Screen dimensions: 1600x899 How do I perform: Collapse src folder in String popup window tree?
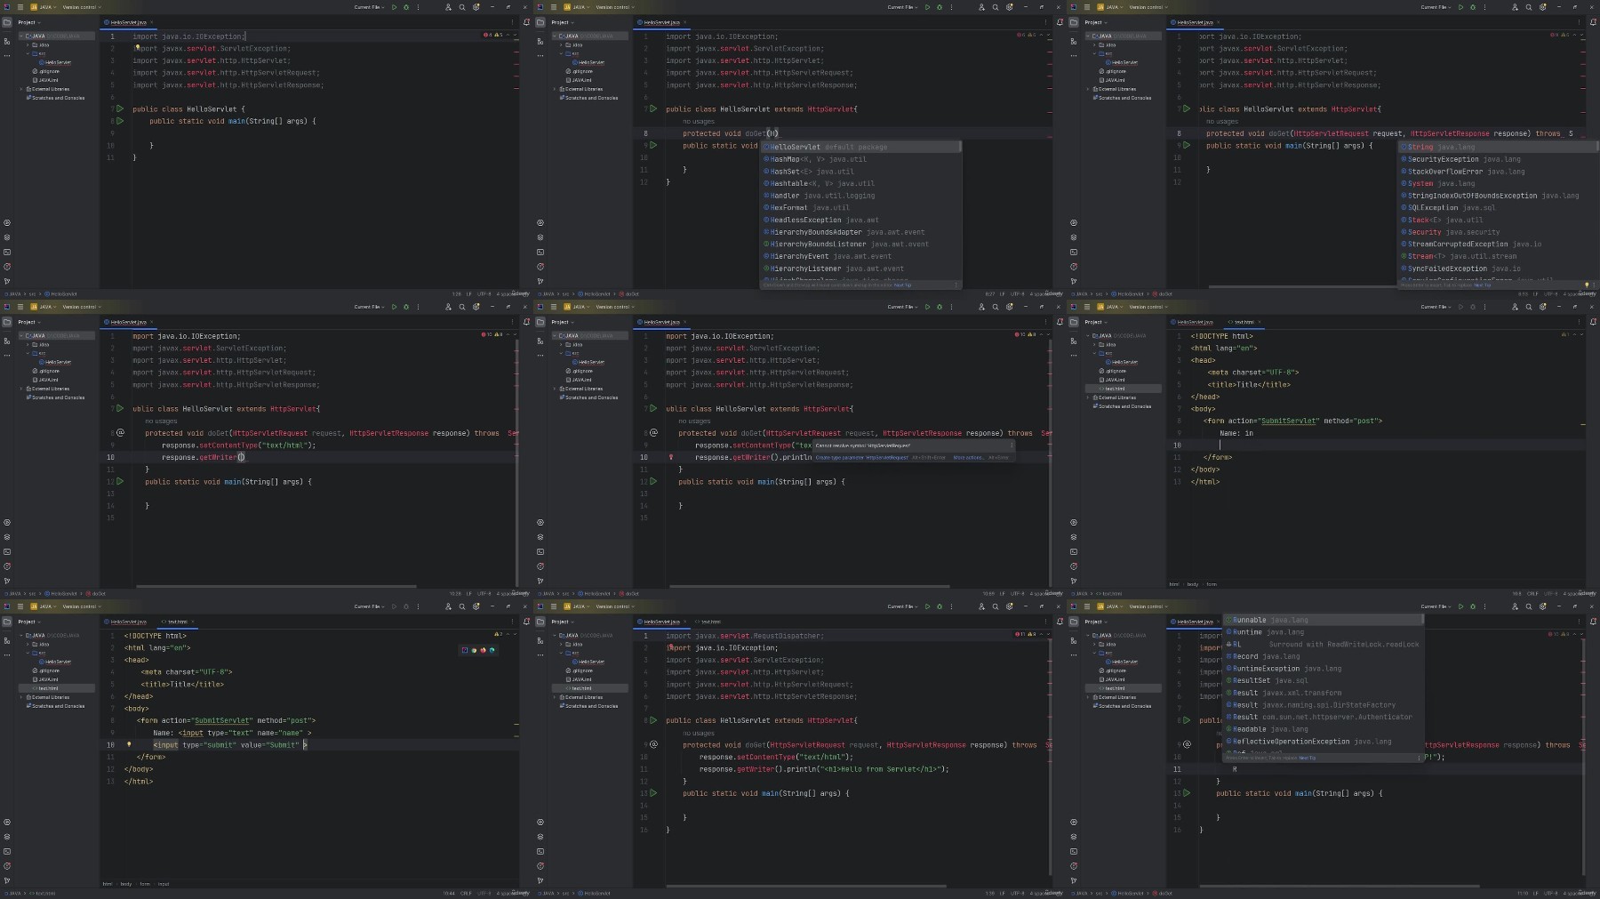coord(1094,53)
